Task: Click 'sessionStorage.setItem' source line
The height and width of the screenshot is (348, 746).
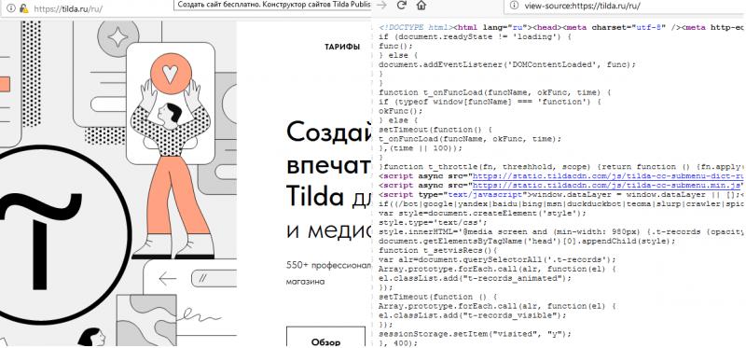Action: point(476,334)
